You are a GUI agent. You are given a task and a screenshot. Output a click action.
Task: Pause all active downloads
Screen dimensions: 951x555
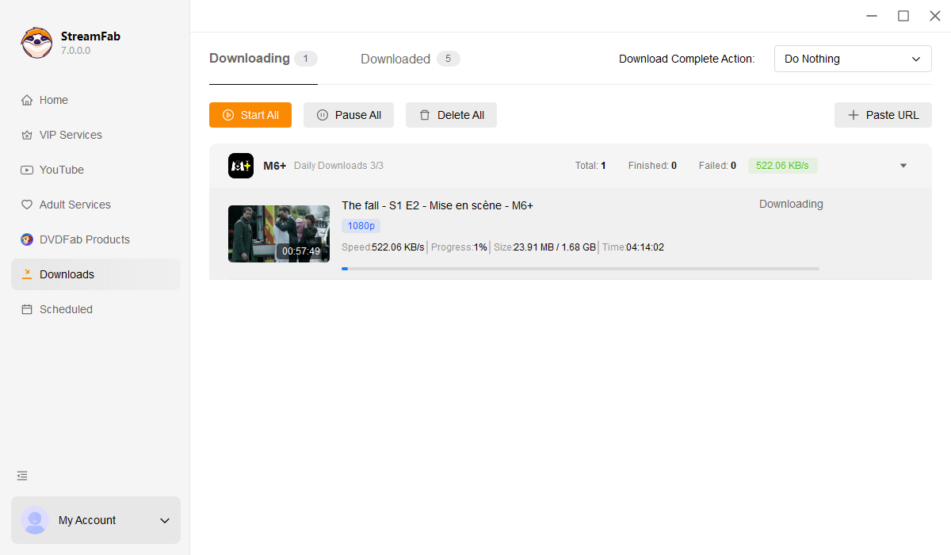349,115
